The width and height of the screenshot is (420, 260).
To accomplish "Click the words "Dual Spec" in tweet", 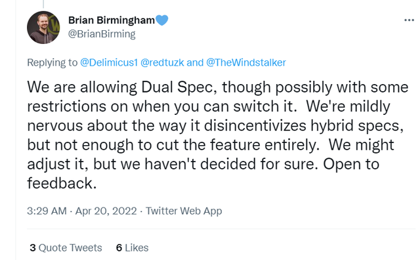I will click(x=179, y=87).
